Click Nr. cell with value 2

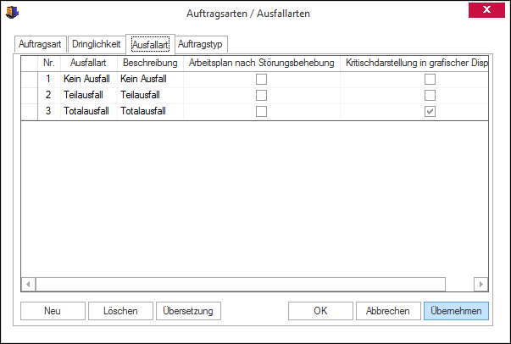(x=49, y=96)
